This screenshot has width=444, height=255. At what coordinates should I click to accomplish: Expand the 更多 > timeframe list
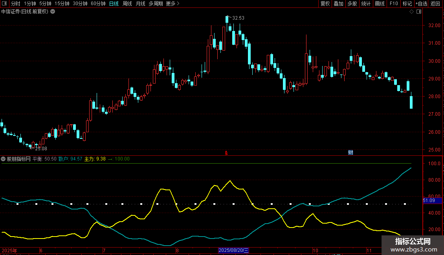[x=172, y=4]
